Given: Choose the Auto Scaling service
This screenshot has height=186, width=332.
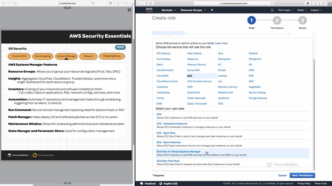Looking at the screenshot, I should (x=163, y=59).
